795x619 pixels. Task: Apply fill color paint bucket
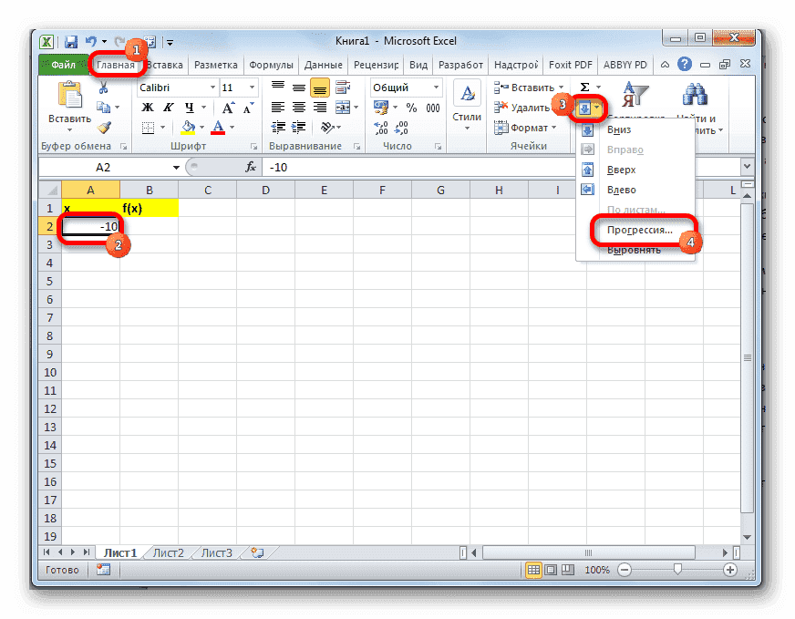click(189, 128)
